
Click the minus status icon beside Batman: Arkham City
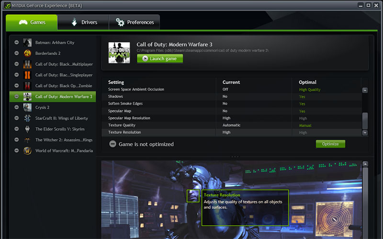(x=16, y=43)
